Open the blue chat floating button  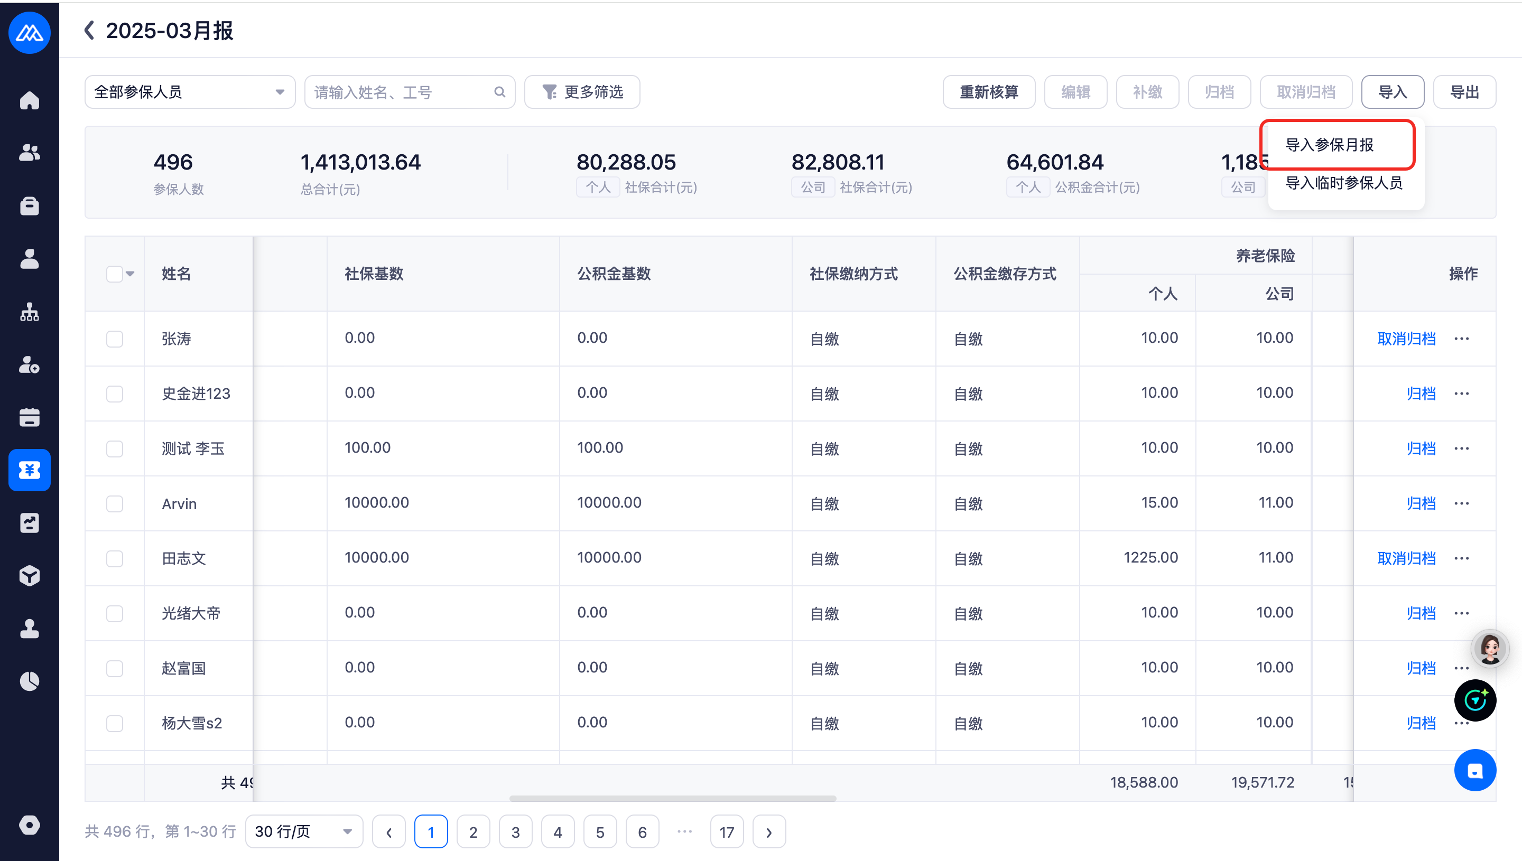1474,771
